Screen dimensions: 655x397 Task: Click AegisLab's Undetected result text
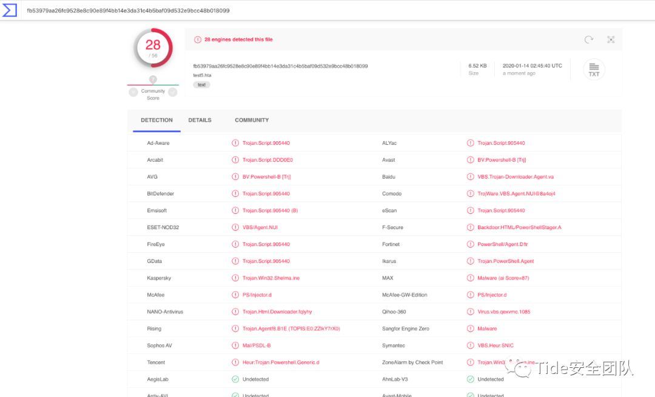pos(256,379)
